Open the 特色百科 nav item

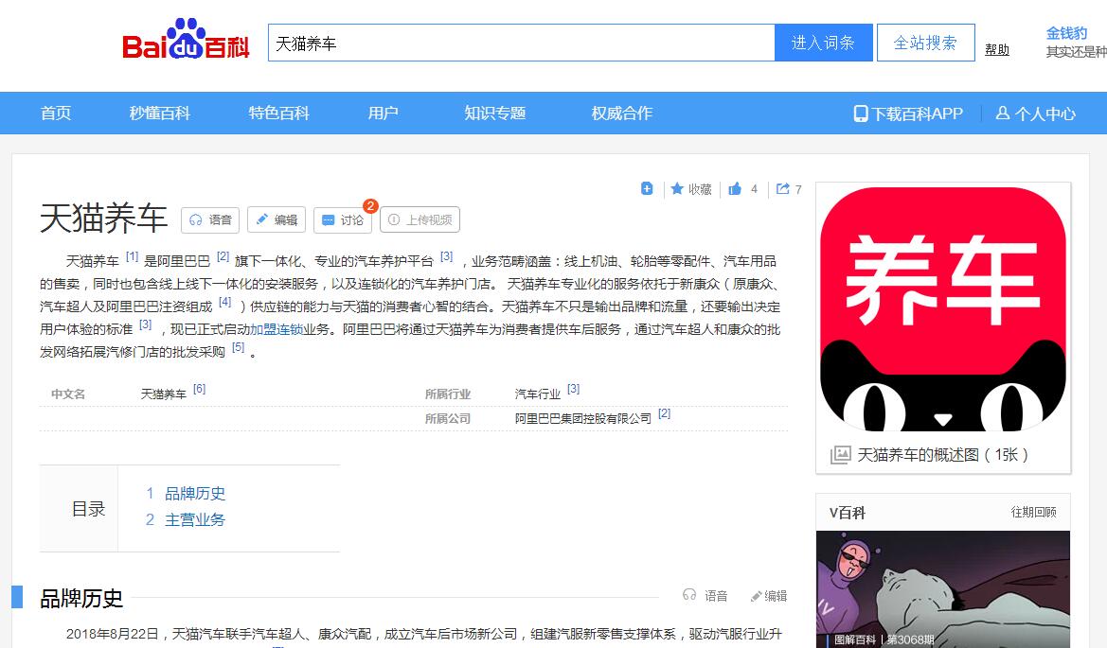[278, 113]
